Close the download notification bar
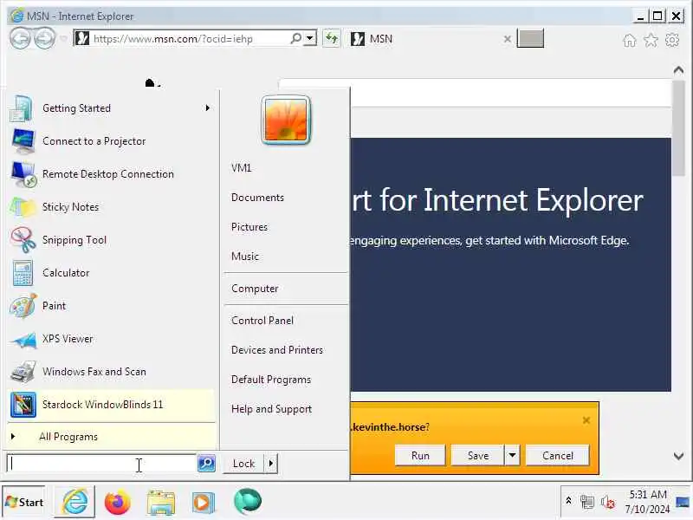The height and width of the screenshot is (520, 693). coord(586,420)
